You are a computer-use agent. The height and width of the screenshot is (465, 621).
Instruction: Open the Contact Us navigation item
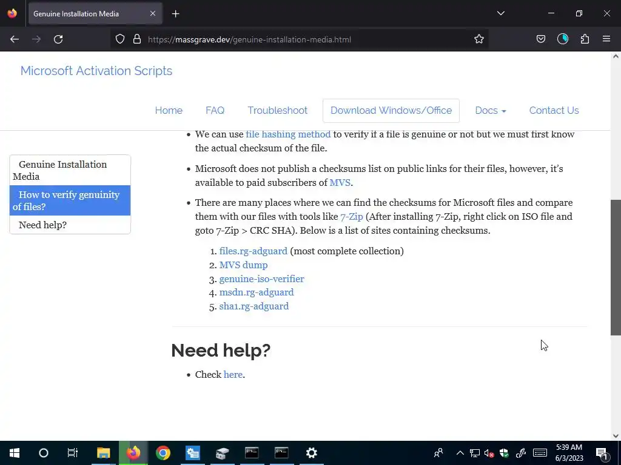click(x=554, y=110)
